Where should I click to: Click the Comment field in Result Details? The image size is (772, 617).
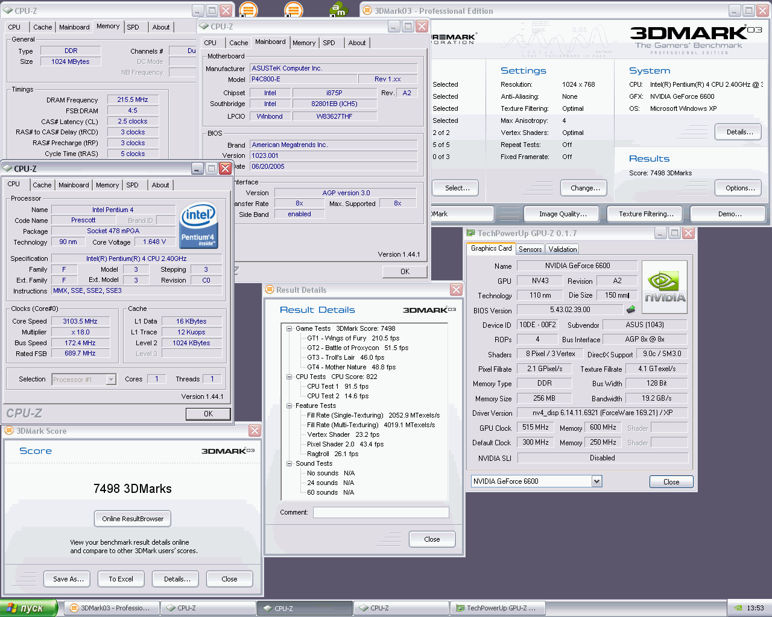coord(381,512)
